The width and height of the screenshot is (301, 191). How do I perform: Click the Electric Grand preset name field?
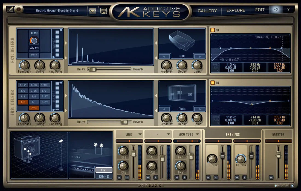(x=57, y=10)
